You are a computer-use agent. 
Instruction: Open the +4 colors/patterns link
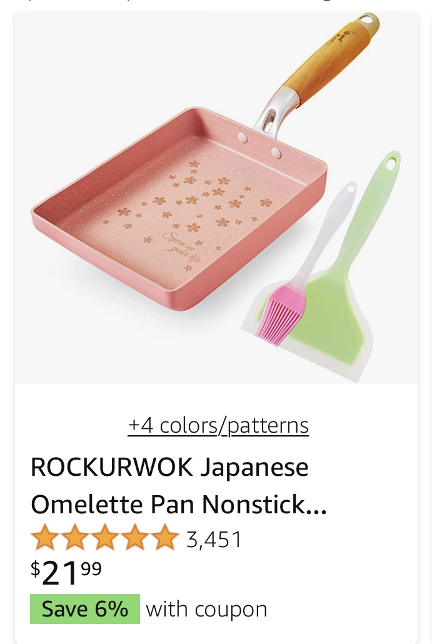click(x=218, y=425)
